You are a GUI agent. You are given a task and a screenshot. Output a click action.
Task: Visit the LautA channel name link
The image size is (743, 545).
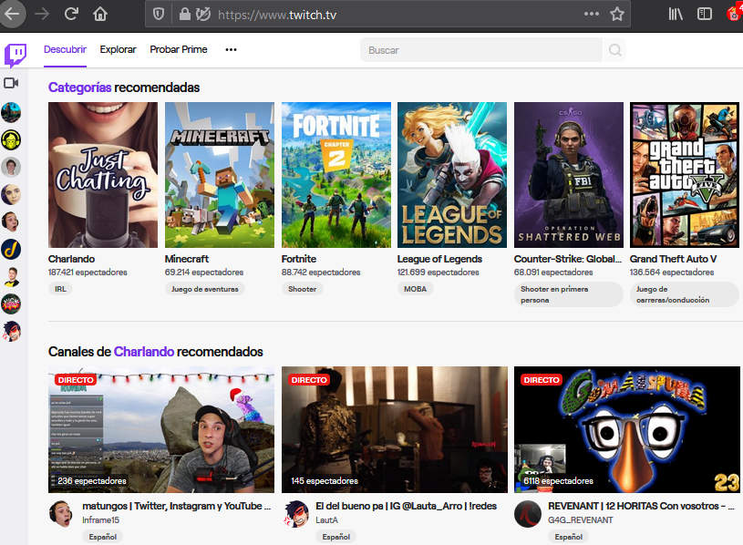pyautogui.click(x=327, y=519)
